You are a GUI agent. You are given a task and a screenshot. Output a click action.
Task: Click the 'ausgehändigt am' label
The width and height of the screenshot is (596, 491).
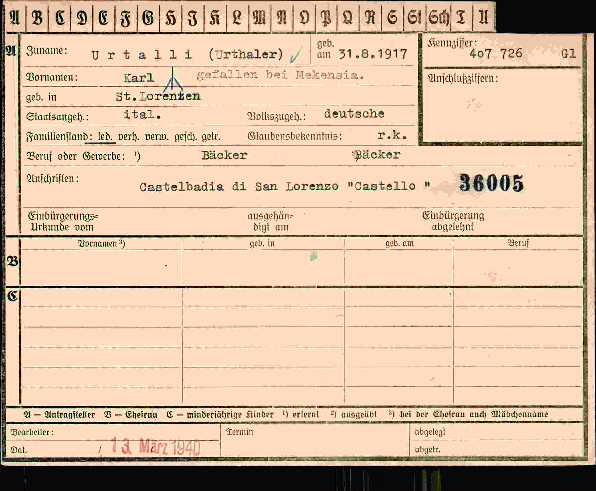click(x=270, y=221)
